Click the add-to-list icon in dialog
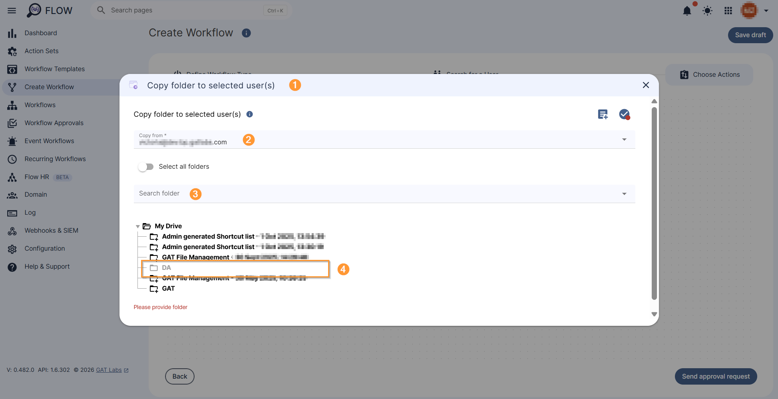This screenshot has width=778, height=399. 603,114
